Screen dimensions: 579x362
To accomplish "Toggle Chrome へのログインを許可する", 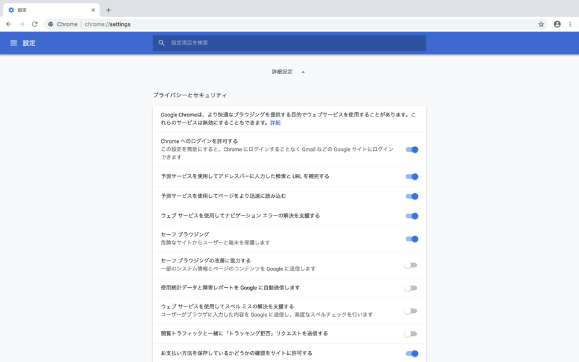I will (x=412, y=150).
